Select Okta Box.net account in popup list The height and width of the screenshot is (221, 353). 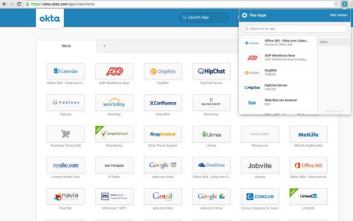(x=278, y=102)
